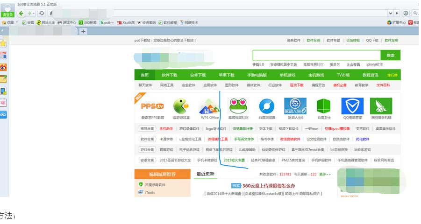421x224 pixels.
Task: Select the 安卓下载 navigation tab
Action: tap(198, 75)
